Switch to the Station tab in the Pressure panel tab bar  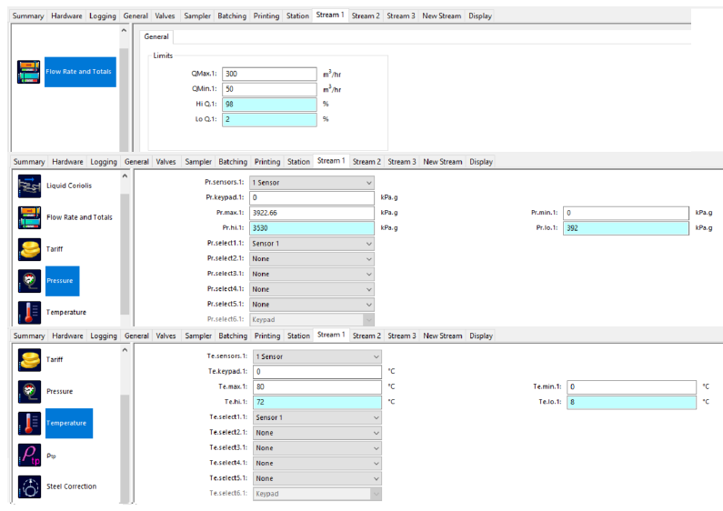click(x=298, y=162)
